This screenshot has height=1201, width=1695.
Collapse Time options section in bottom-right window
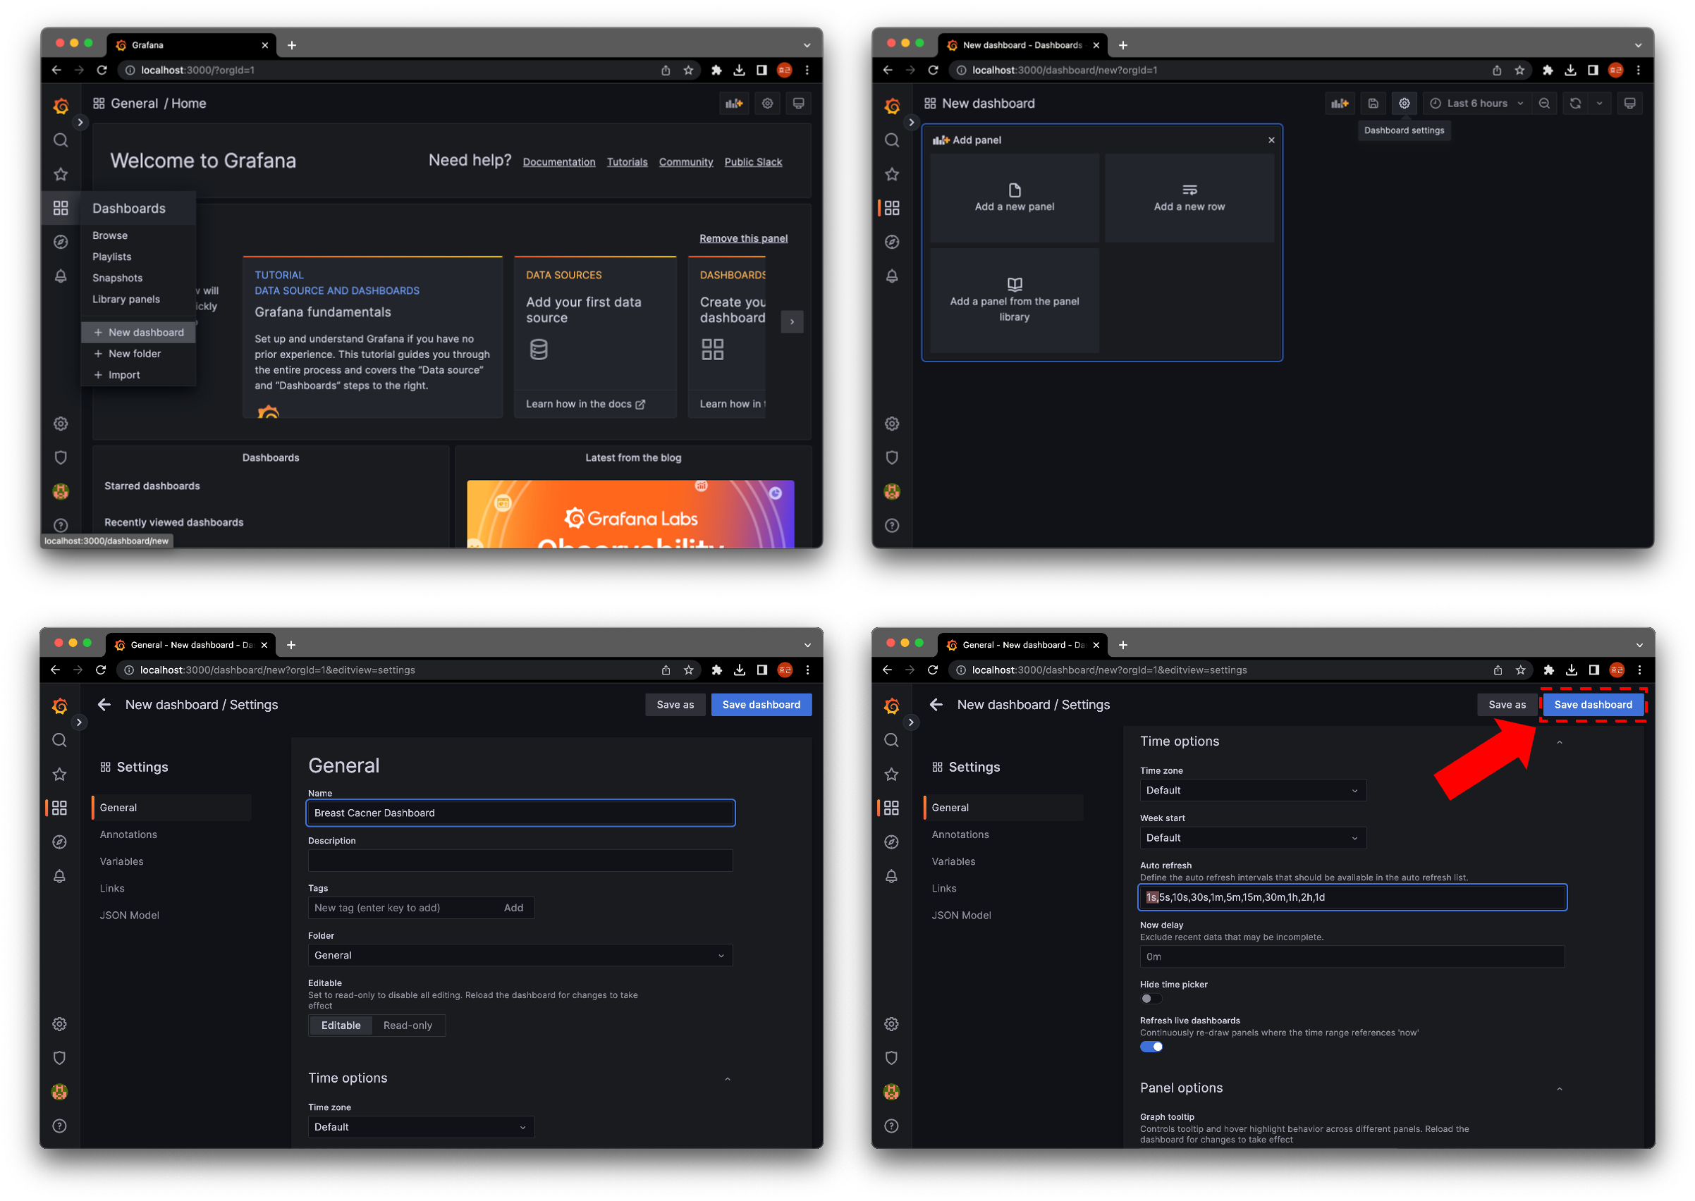pyautogui.click(x=1559, y=741)
